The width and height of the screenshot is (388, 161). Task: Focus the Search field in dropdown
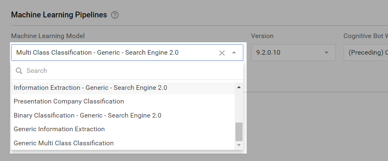pyautogui.click(x=127, y=71)
